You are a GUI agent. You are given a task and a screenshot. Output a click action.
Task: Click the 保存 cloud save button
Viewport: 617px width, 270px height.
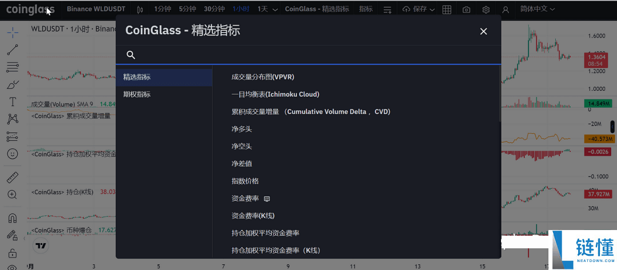point(415,10)
